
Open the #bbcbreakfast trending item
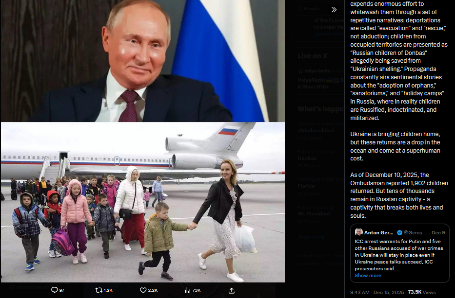tap(316, 130)
